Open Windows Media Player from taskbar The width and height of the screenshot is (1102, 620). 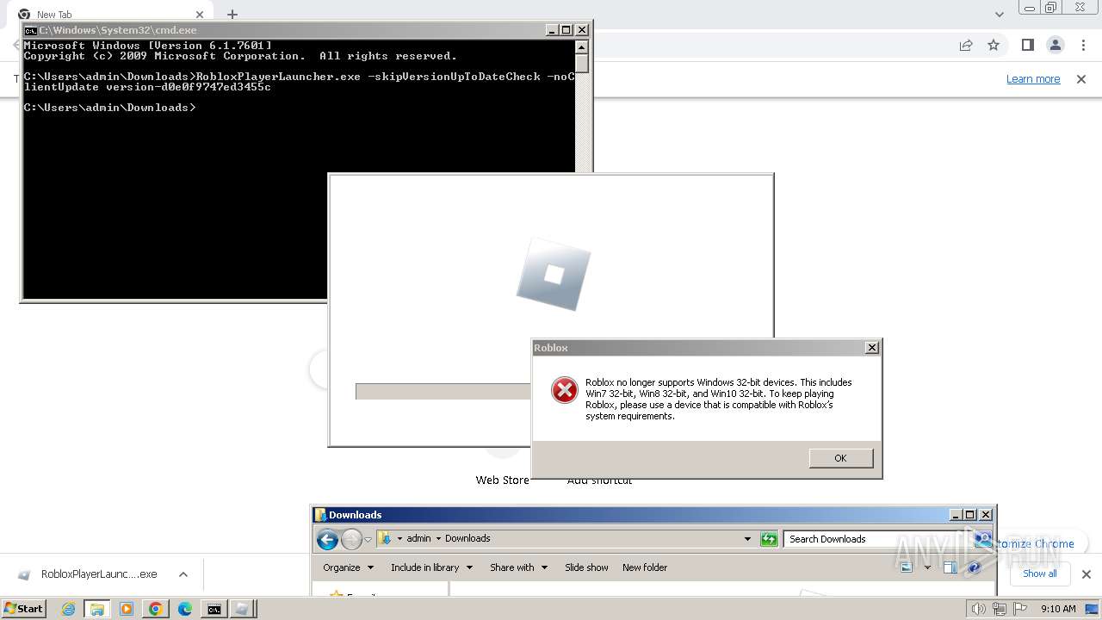127,609
